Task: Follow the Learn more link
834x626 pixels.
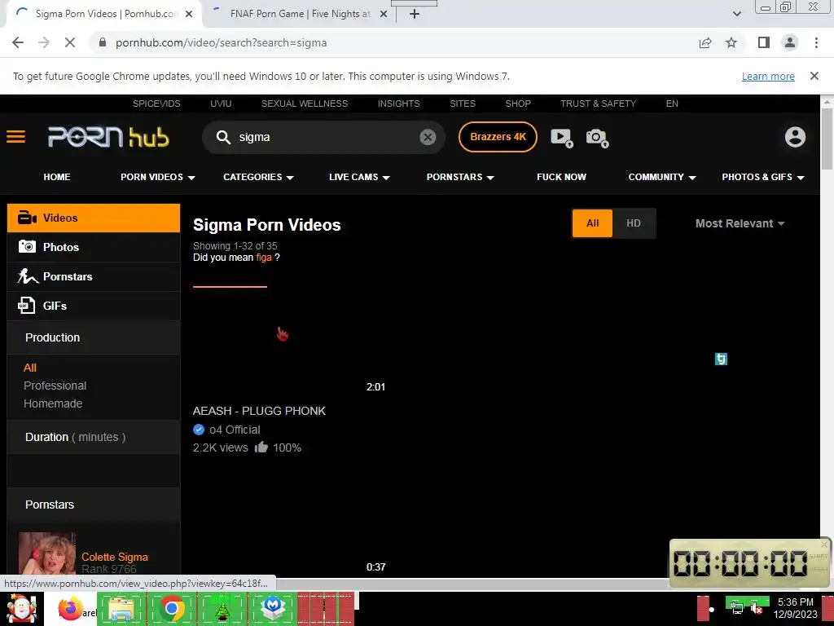Action: [768, 76]
